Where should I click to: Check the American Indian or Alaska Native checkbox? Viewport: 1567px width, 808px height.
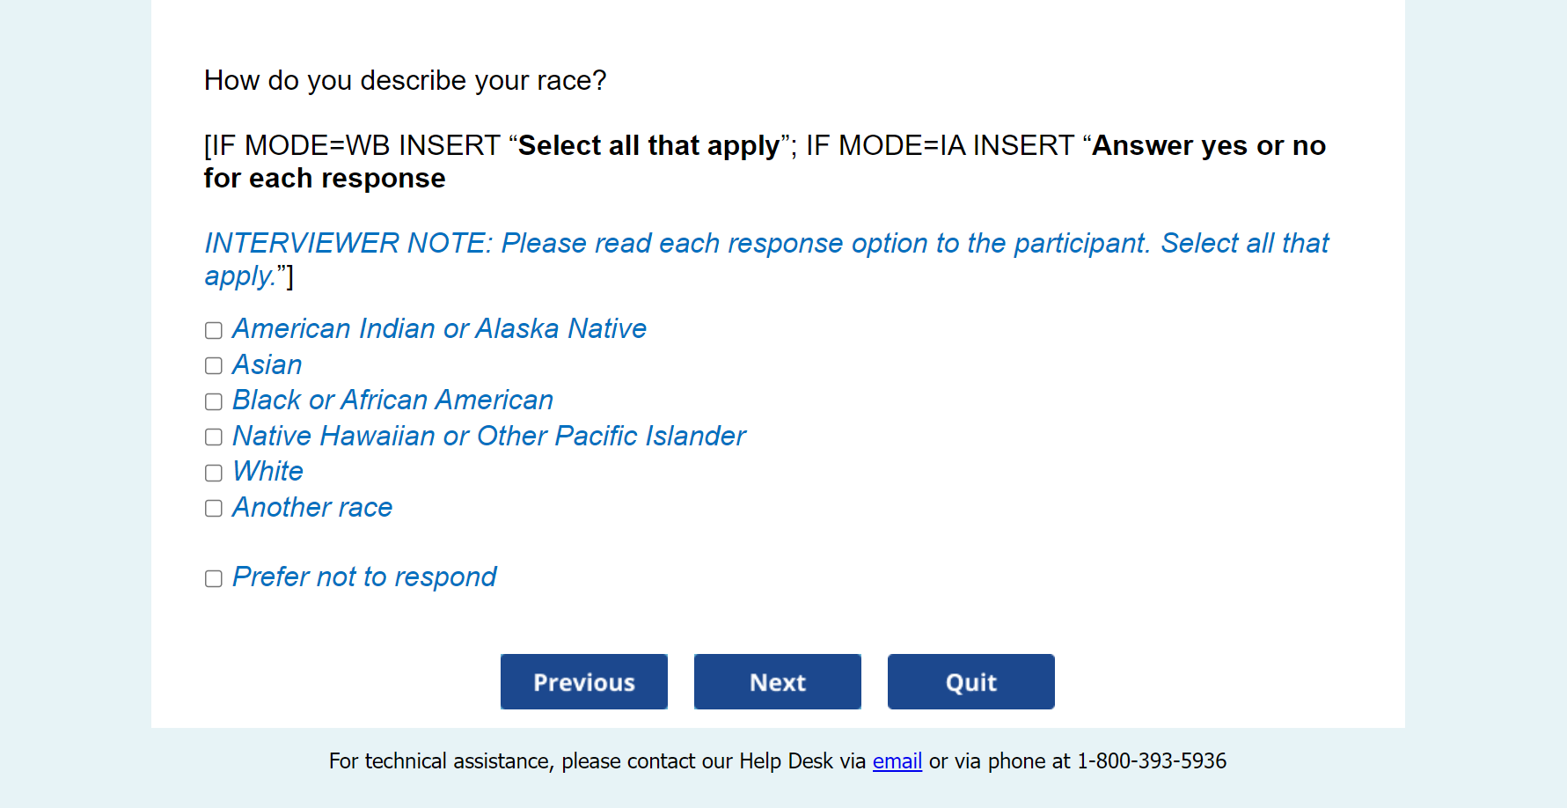click(214, 331)
